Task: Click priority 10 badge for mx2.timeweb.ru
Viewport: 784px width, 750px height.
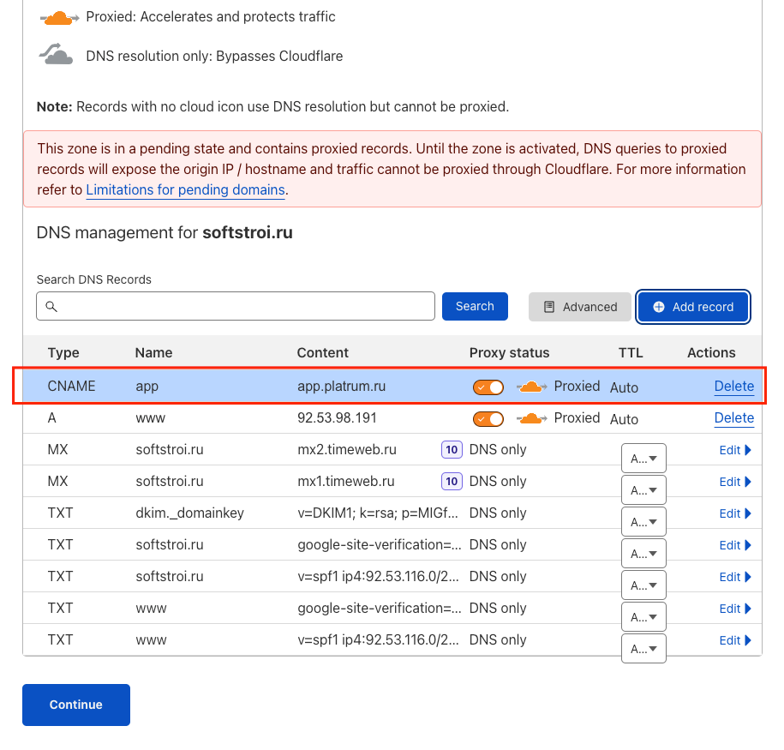Action: pyautogui.click(x=452, y=449)
